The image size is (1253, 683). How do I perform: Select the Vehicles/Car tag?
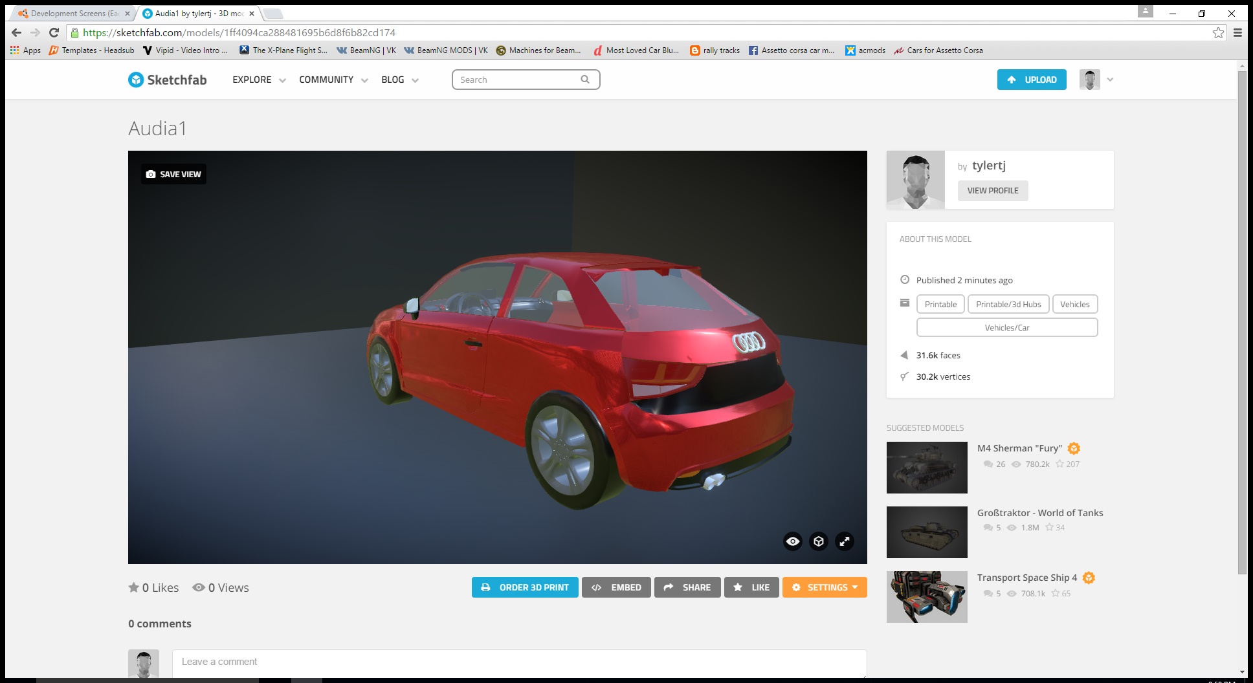point(1007,327)
